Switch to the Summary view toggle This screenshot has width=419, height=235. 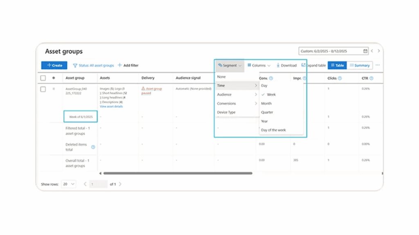click(x=359, y=65)
